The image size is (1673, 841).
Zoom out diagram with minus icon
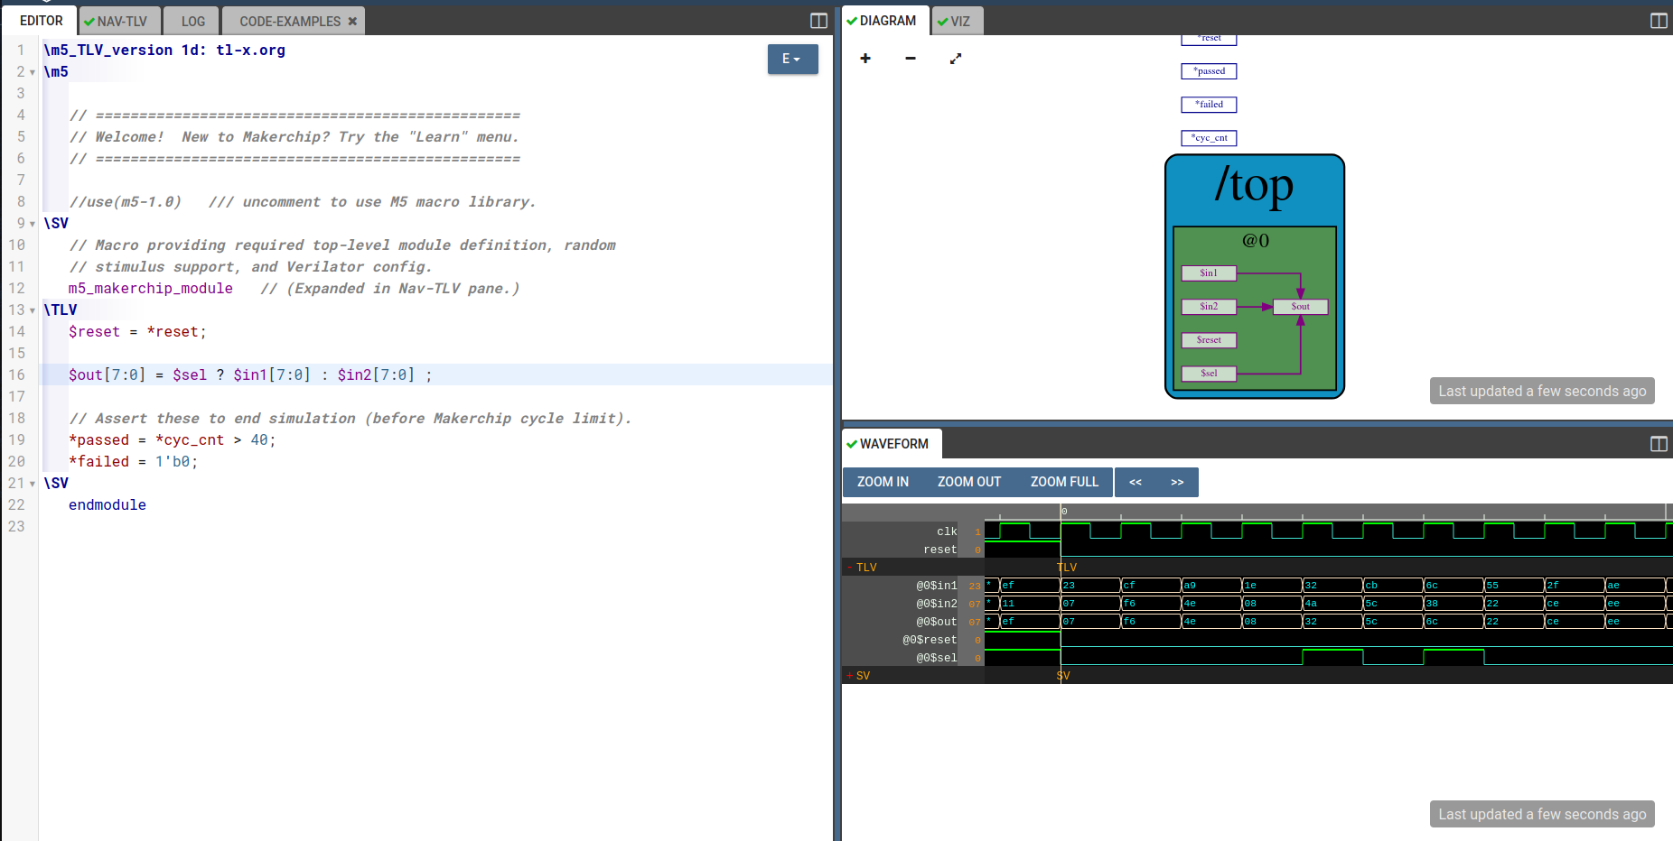[911, 59]
